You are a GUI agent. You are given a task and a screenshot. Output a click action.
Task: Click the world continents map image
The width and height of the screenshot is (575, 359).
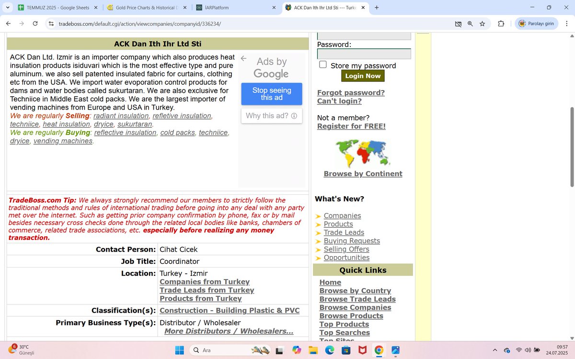363,153
